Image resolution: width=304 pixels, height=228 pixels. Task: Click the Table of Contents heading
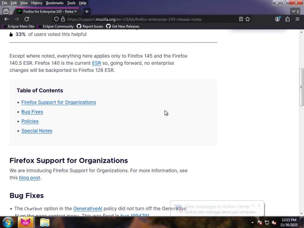40,91
